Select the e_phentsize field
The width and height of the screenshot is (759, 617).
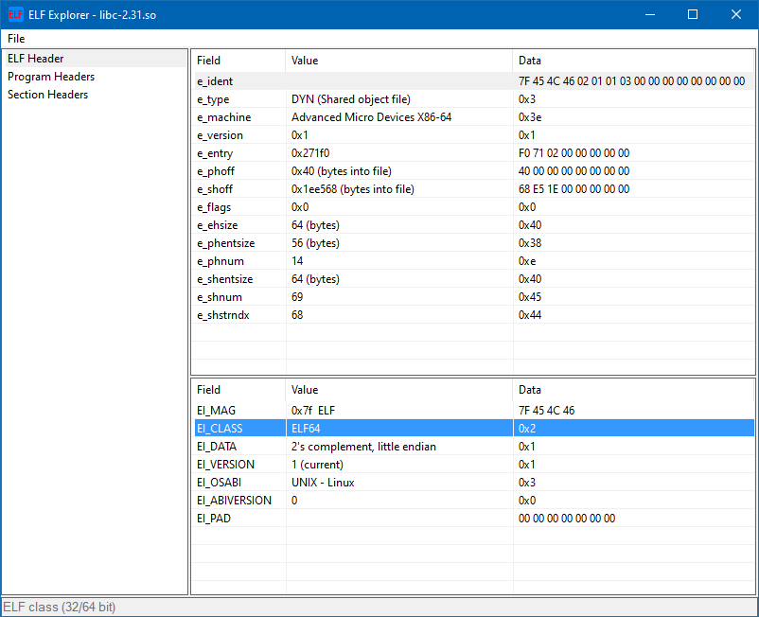(x=225, y=243)
